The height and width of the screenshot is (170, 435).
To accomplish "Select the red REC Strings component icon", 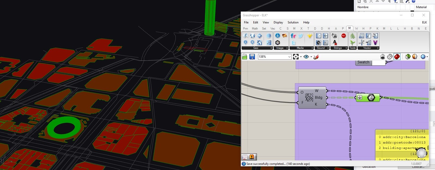I will click(344, 36).
